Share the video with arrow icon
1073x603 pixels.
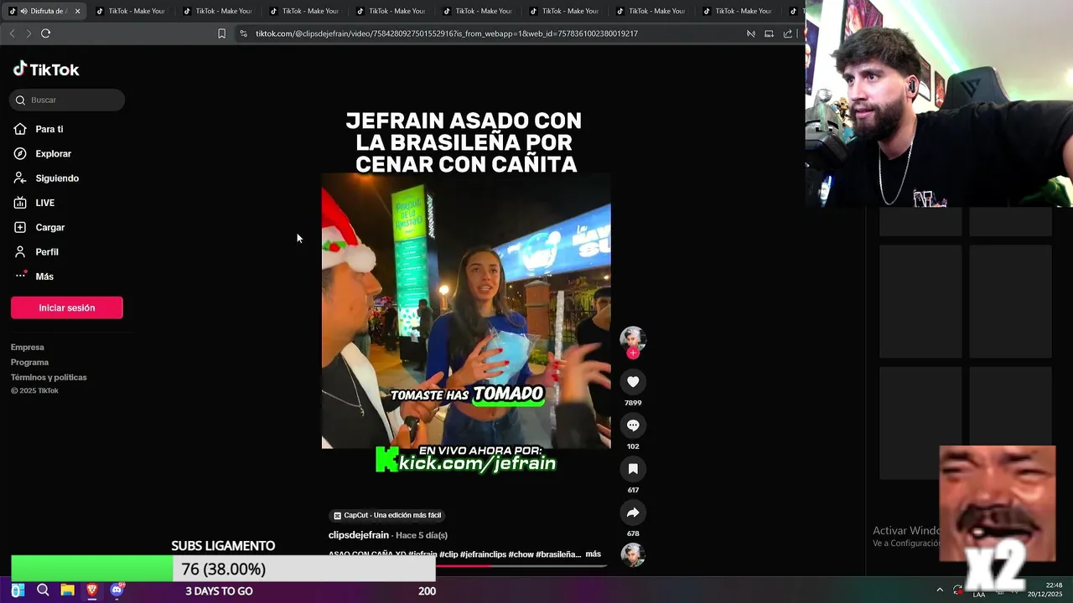633,513
